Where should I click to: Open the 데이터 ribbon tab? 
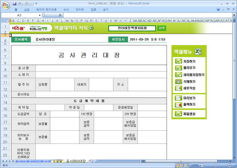click(x=80, y=10)
